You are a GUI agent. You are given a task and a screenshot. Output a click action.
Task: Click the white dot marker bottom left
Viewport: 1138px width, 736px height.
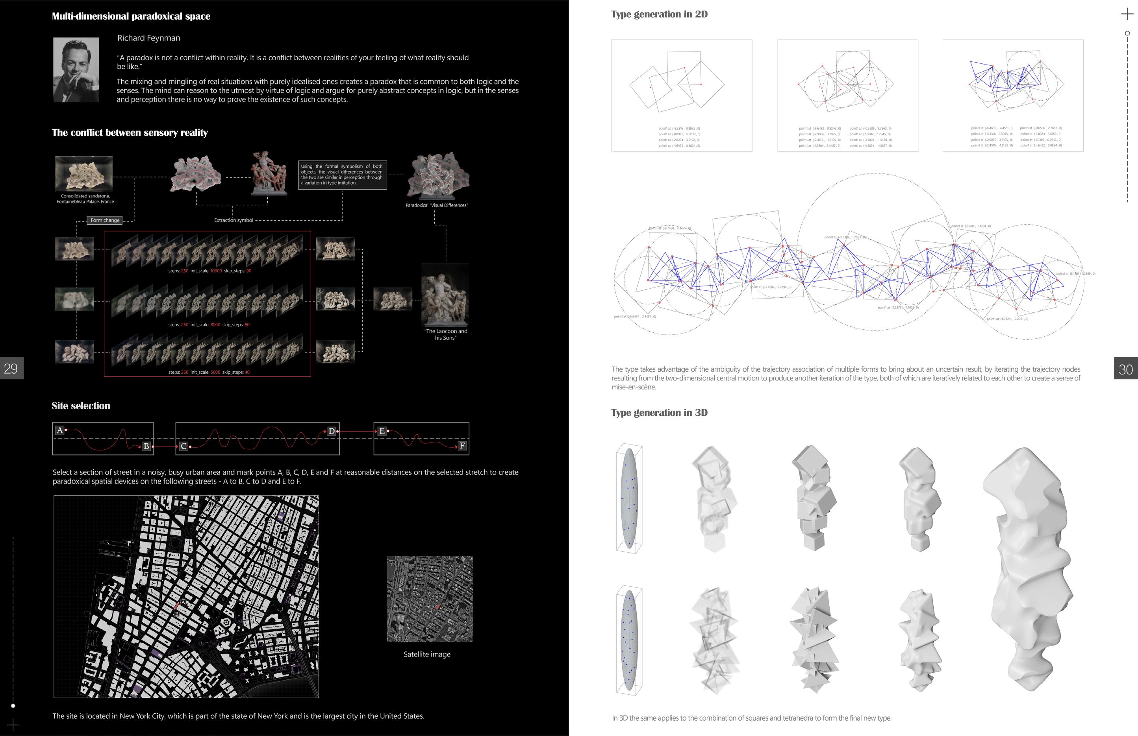[x=13, y=705]
